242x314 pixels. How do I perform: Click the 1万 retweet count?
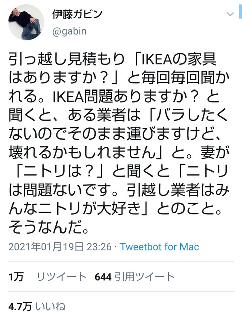(x=16, y=277)
